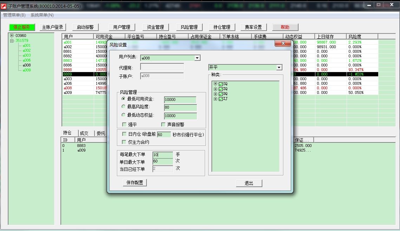Enable the 强平 checkbox
This screenshot has width=400, height=231.
(x=124, y=124)
